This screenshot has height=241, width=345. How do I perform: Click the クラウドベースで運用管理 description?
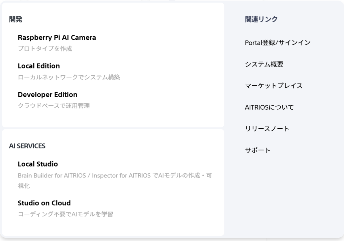pyautogui.click(x=54, y=106)
